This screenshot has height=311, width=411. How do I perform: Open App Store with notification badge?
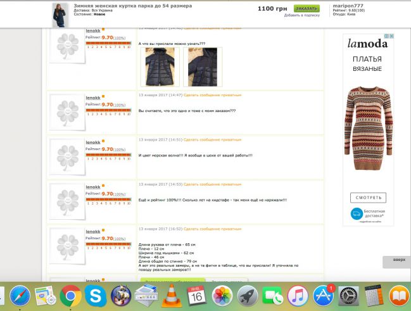[x=324, y=296]
